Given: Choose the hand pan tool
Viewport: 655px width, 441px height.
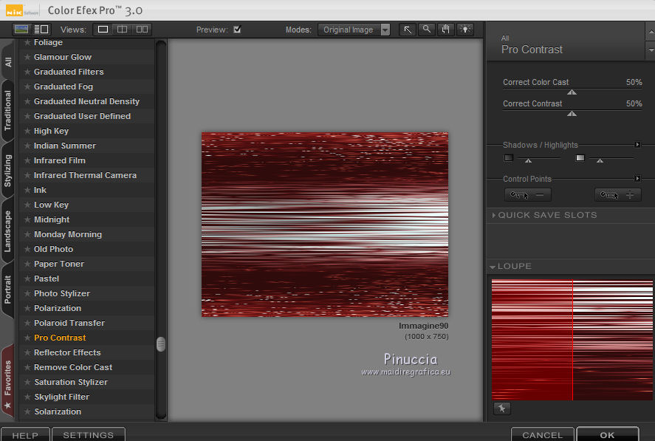Looking at the screenshot, I should point(445,30).
